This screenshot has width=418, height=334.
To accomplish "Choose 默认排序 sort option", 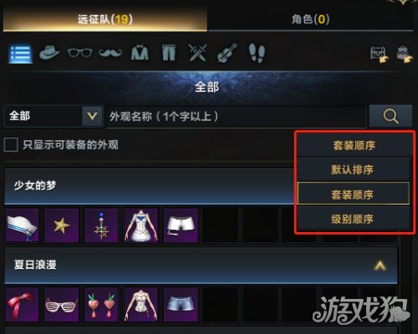I will pos(353,170).
